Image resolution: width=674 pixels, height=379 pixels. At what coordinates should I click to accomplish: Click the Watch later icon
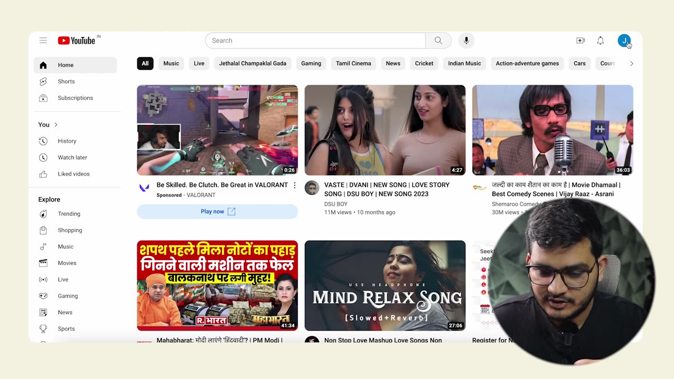pyautogui.click(x=43, y=157)
